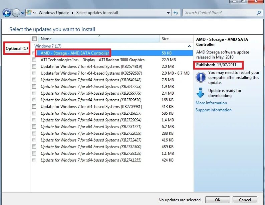
Task: Check update KB2647753 checkbox
Action: click(x=34, y=87)
